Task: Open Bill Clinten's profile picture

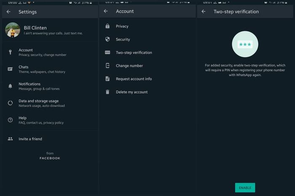Action: coord(13,30)
